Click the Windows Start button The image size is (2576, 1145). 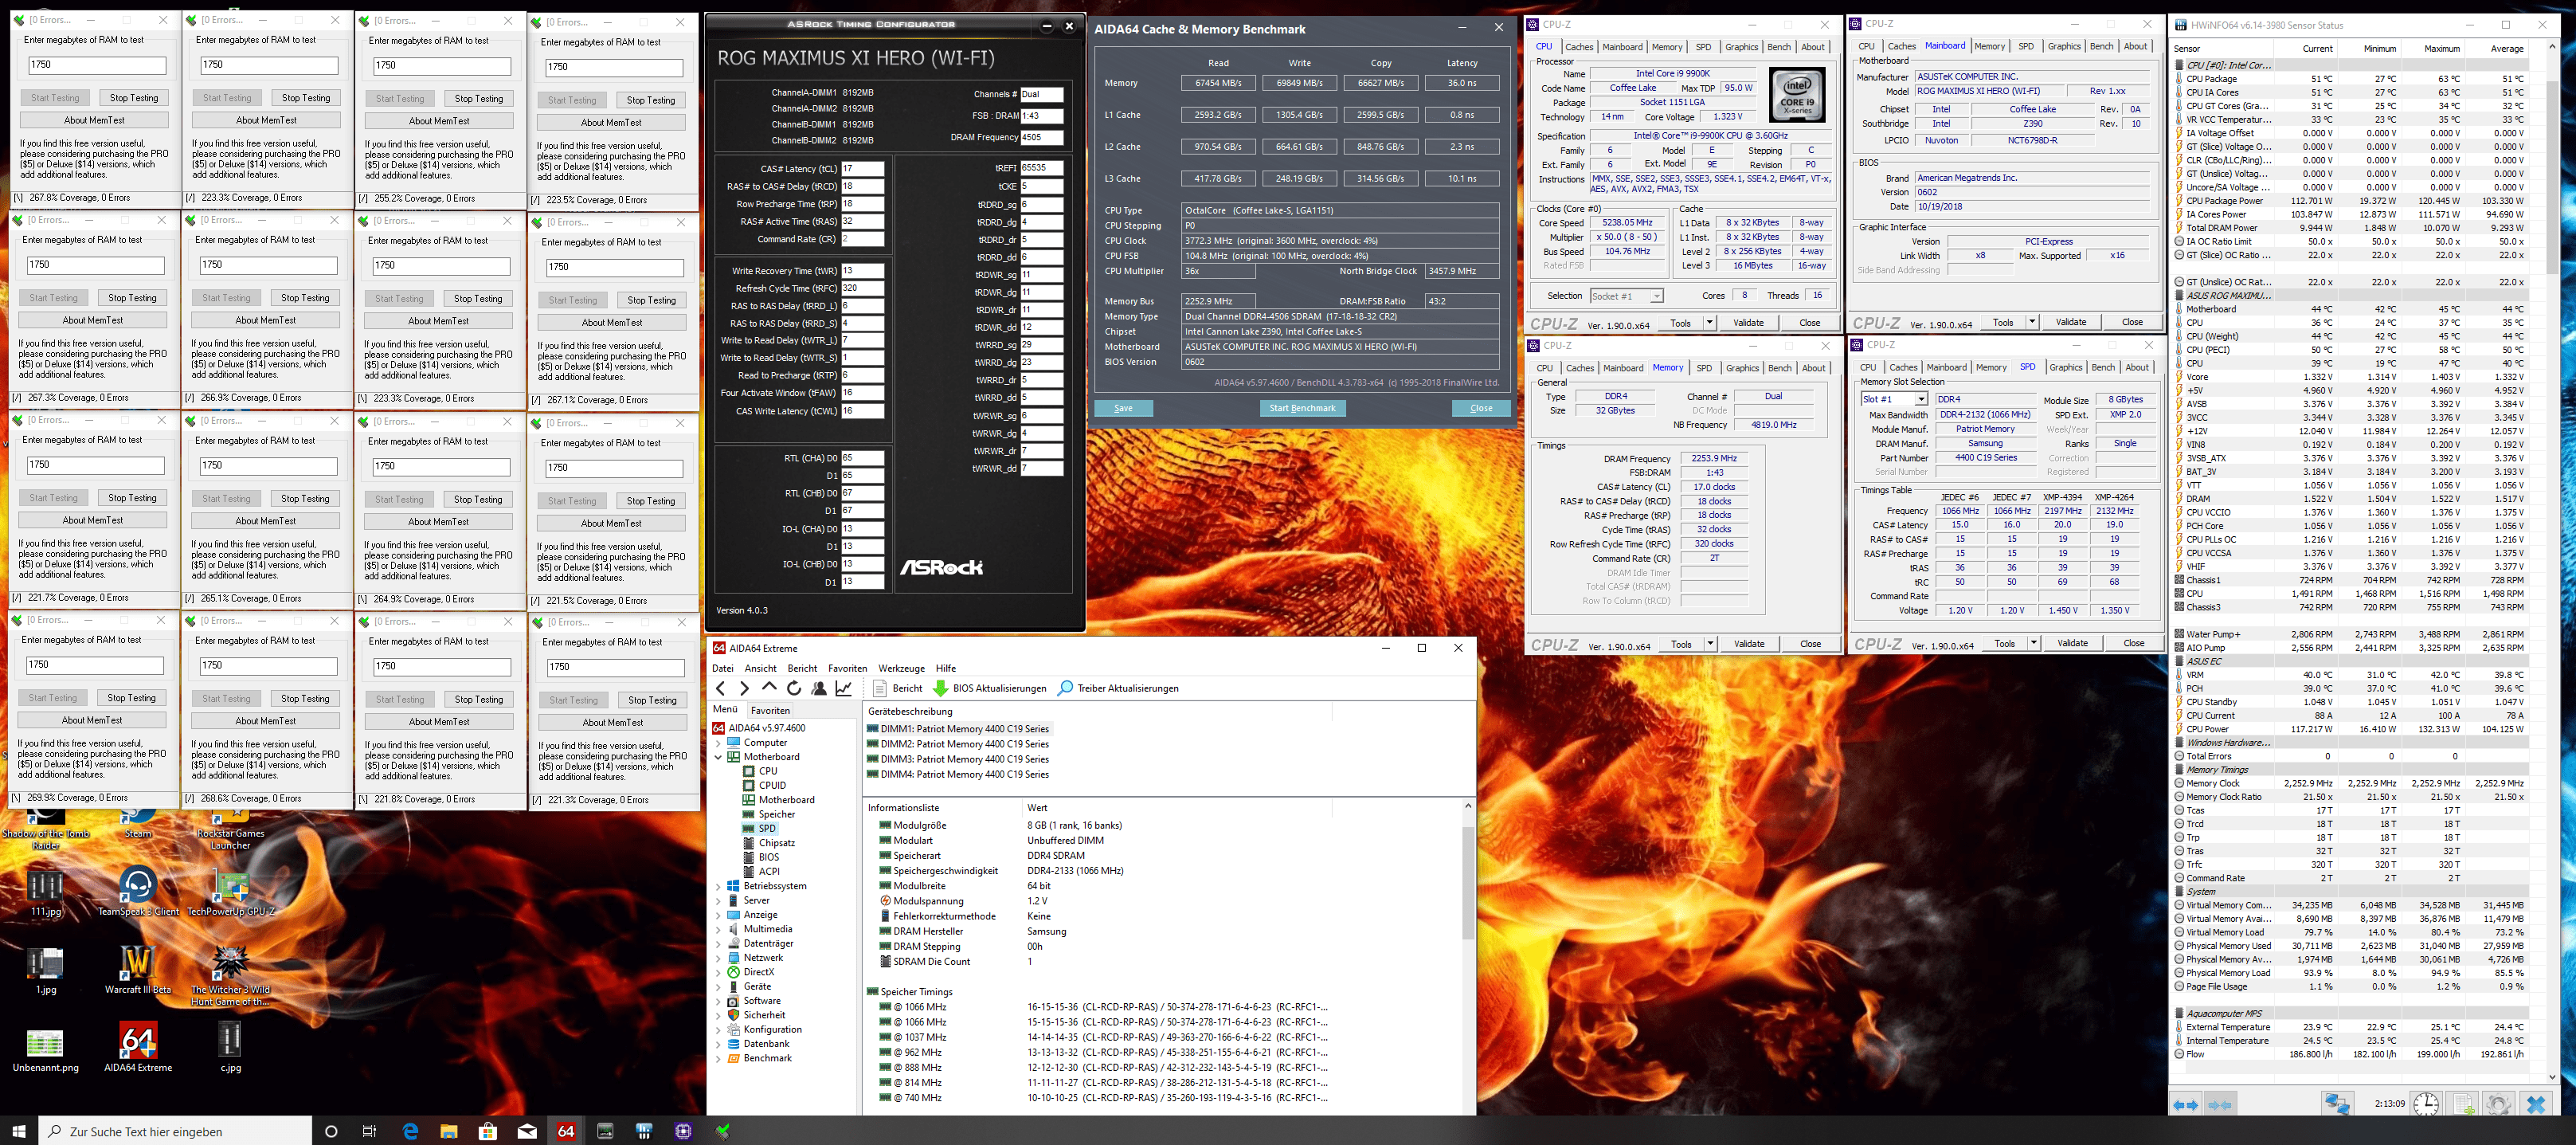click(19, 1131)
